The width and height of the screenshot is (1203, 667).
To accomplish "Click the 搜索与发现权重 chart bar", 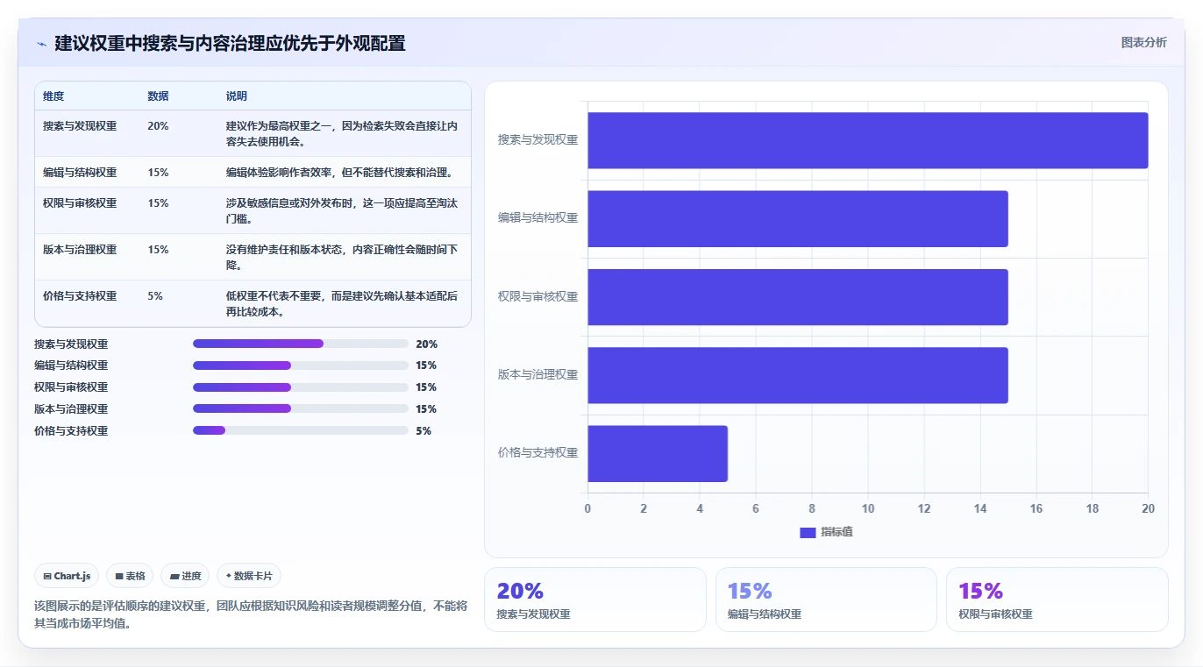I will click(868, 140).
